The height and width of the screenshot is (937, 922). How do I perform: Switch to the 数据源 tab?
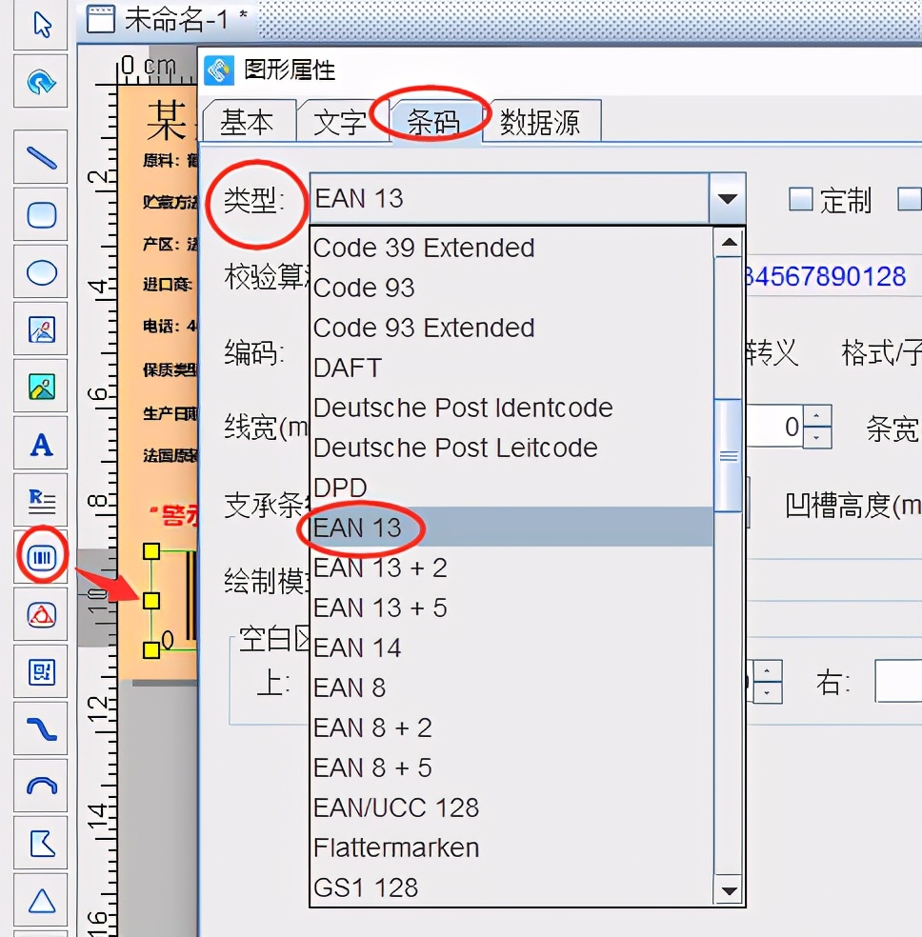(539, 122)
